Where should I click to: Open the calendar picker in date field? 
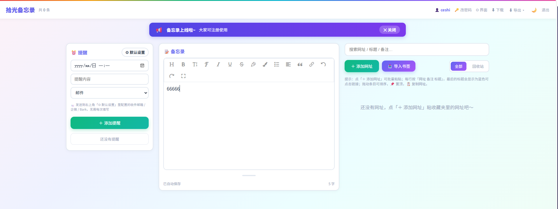point(142,65)
